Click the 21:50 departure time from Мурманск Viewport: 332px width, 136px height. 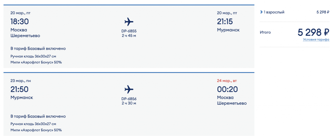[19, 89]
